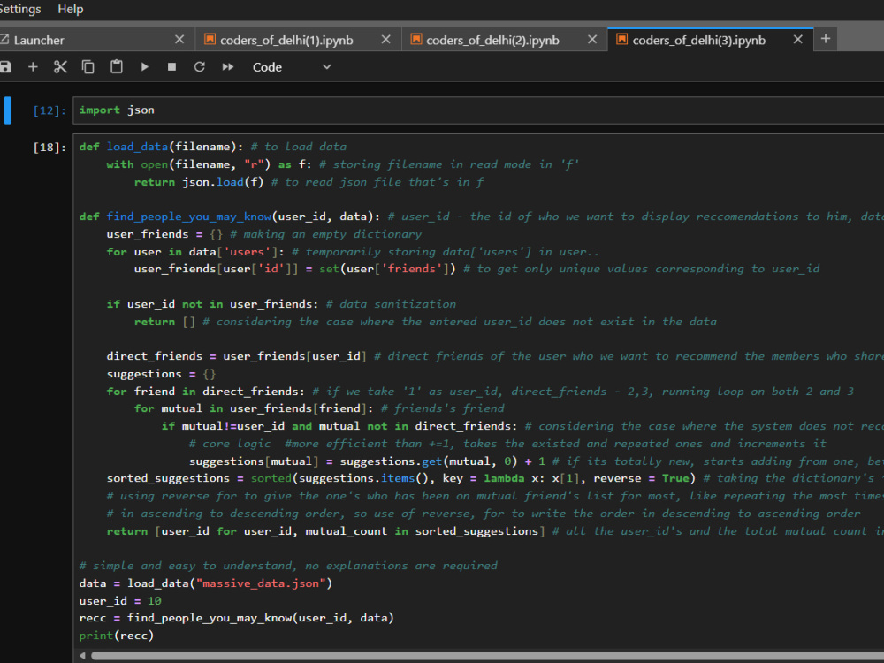
Task: Open the Help menu
Action: tap(71, 9)
